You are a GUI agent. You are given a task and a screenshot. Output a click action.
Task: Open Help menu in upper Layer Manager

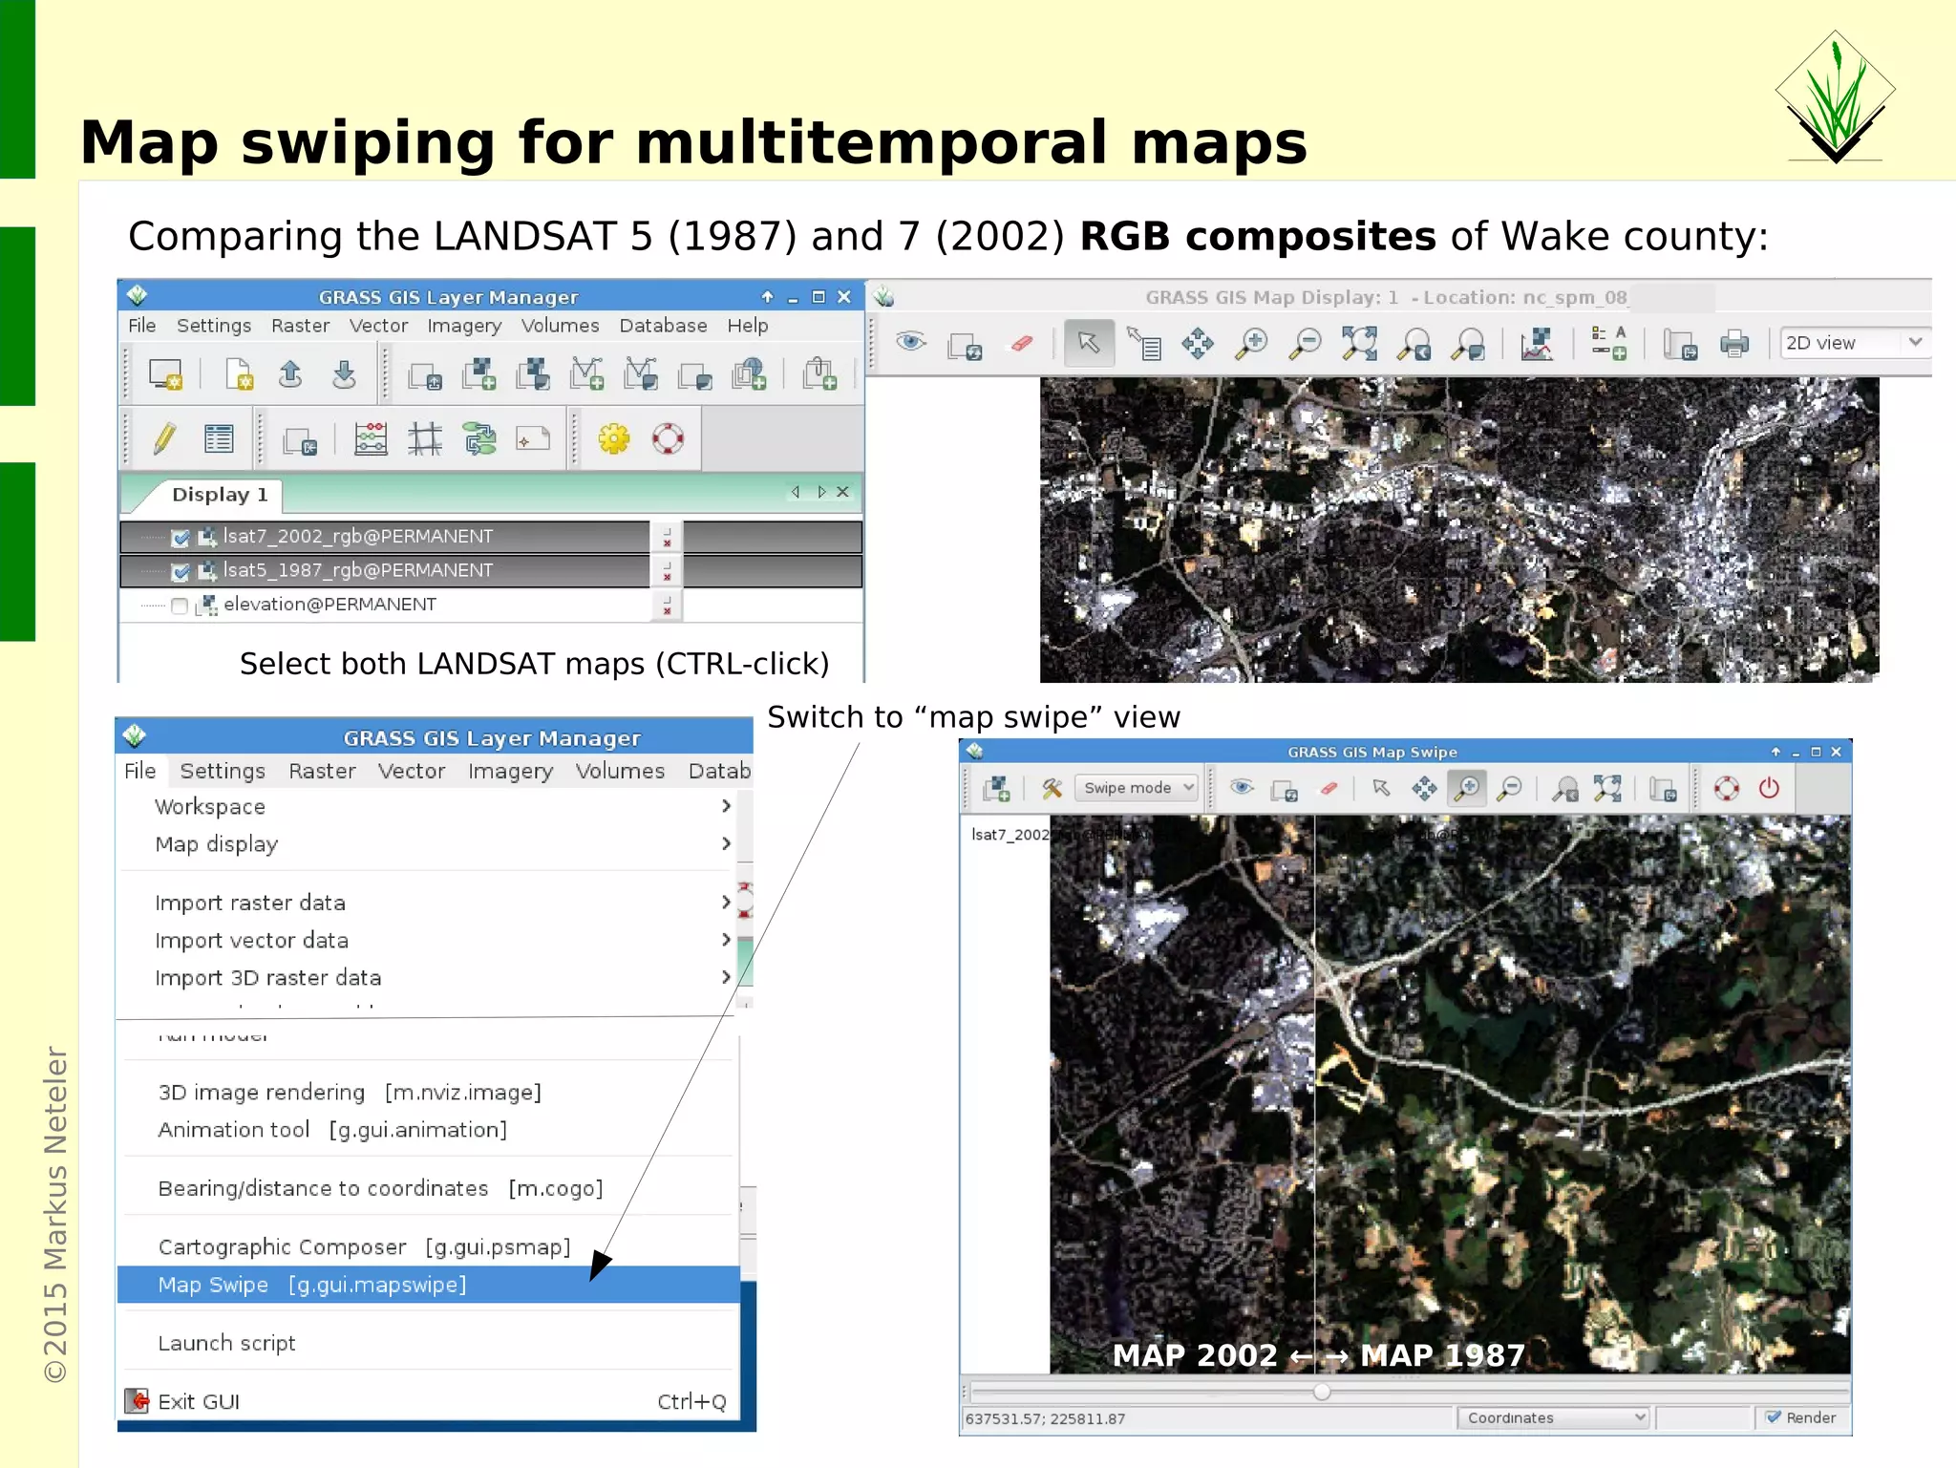coord(747,326)
